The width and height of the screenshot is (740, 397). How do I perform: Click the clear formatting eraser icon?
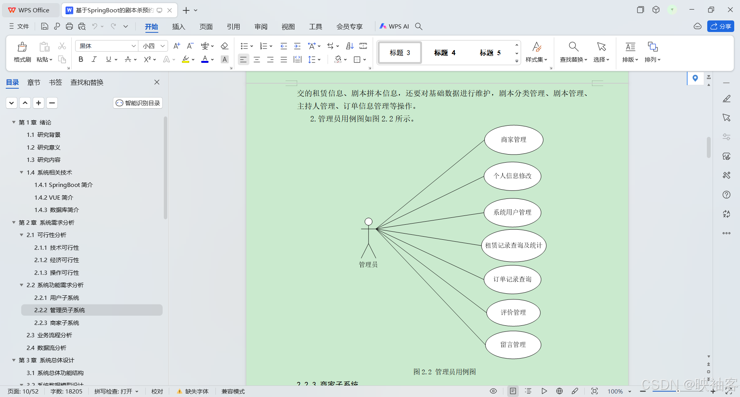click(225, 46)
